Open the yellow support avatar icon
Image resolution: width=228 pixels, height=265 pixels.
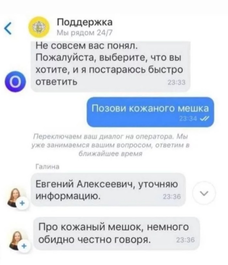39,27
